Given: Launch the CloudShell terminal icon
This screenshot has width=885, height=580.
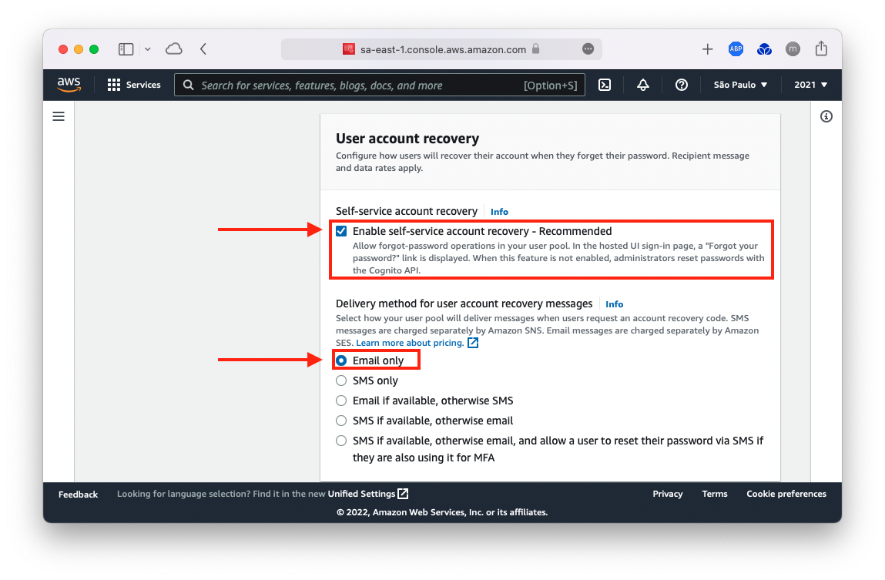Looking at the screenshot, I should click(605, 85).
